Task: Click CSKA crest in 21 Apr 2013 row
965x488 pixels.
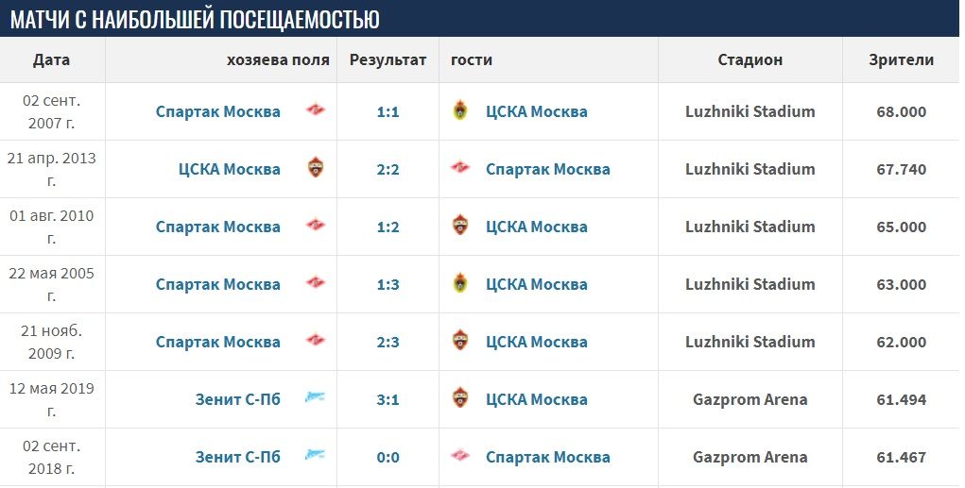Action: (x=315, y=168)
